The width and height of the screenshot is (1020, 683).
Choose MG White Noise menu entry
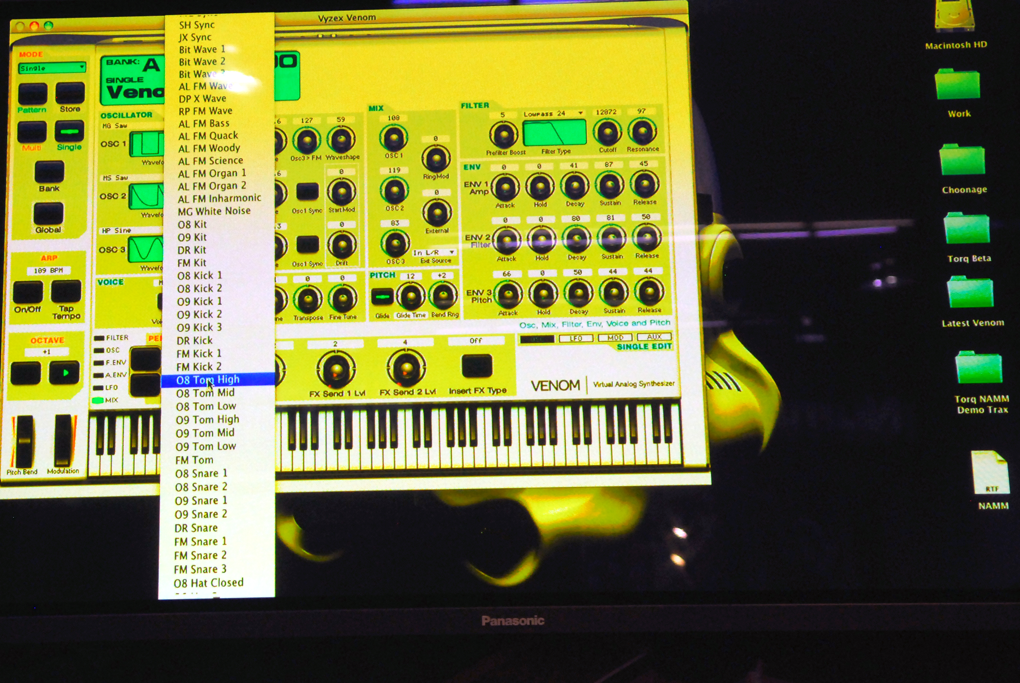point(214,211)
